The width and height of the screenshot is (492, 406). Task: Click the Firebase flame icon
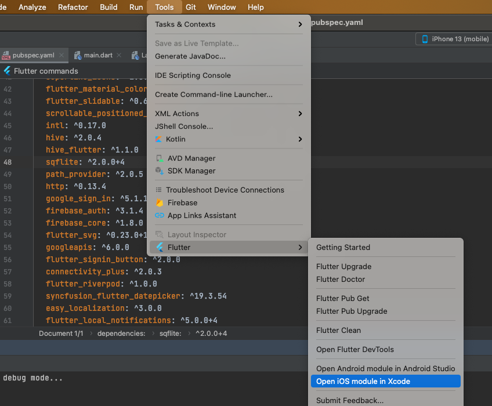[160, 203]
